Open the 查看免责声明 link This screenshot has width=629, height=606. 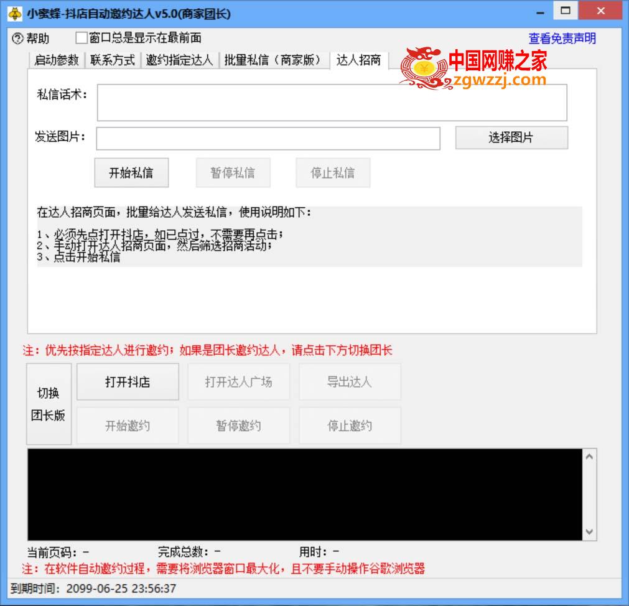click(x=562, y=39)
